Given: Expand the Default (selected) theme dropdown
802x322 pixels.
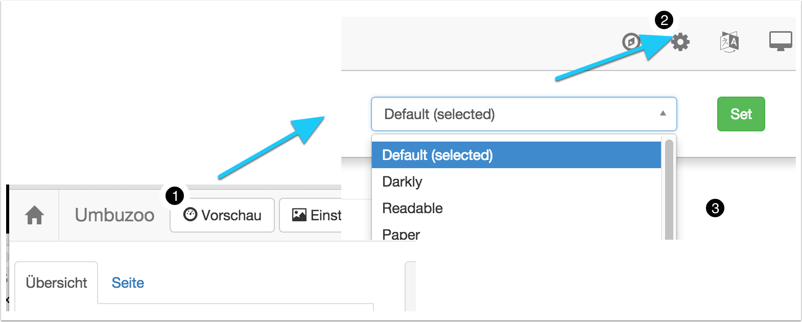Looking at the screenshot, I should coord(524,114).
